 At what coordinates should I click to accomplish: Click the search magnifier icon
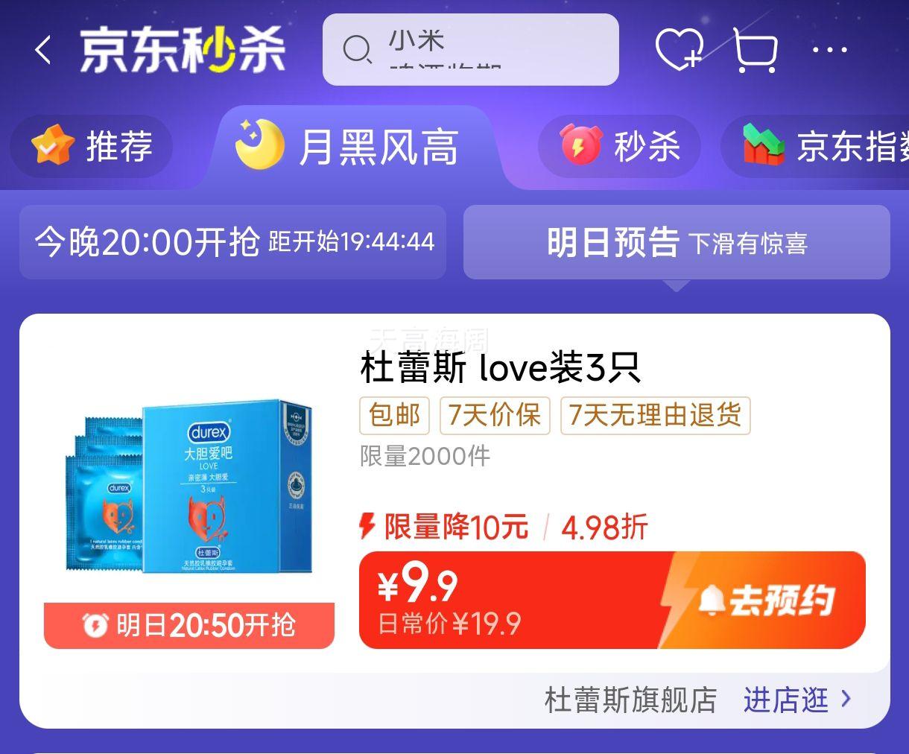pos(357,50)
